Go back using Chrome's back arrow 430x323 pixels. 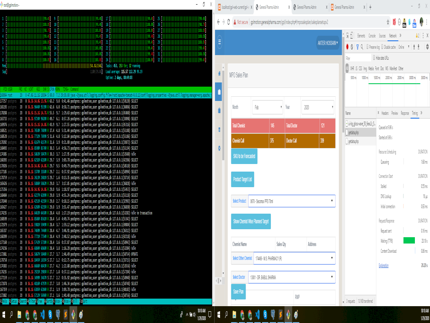pyautogui.click(x=218, y=22)
